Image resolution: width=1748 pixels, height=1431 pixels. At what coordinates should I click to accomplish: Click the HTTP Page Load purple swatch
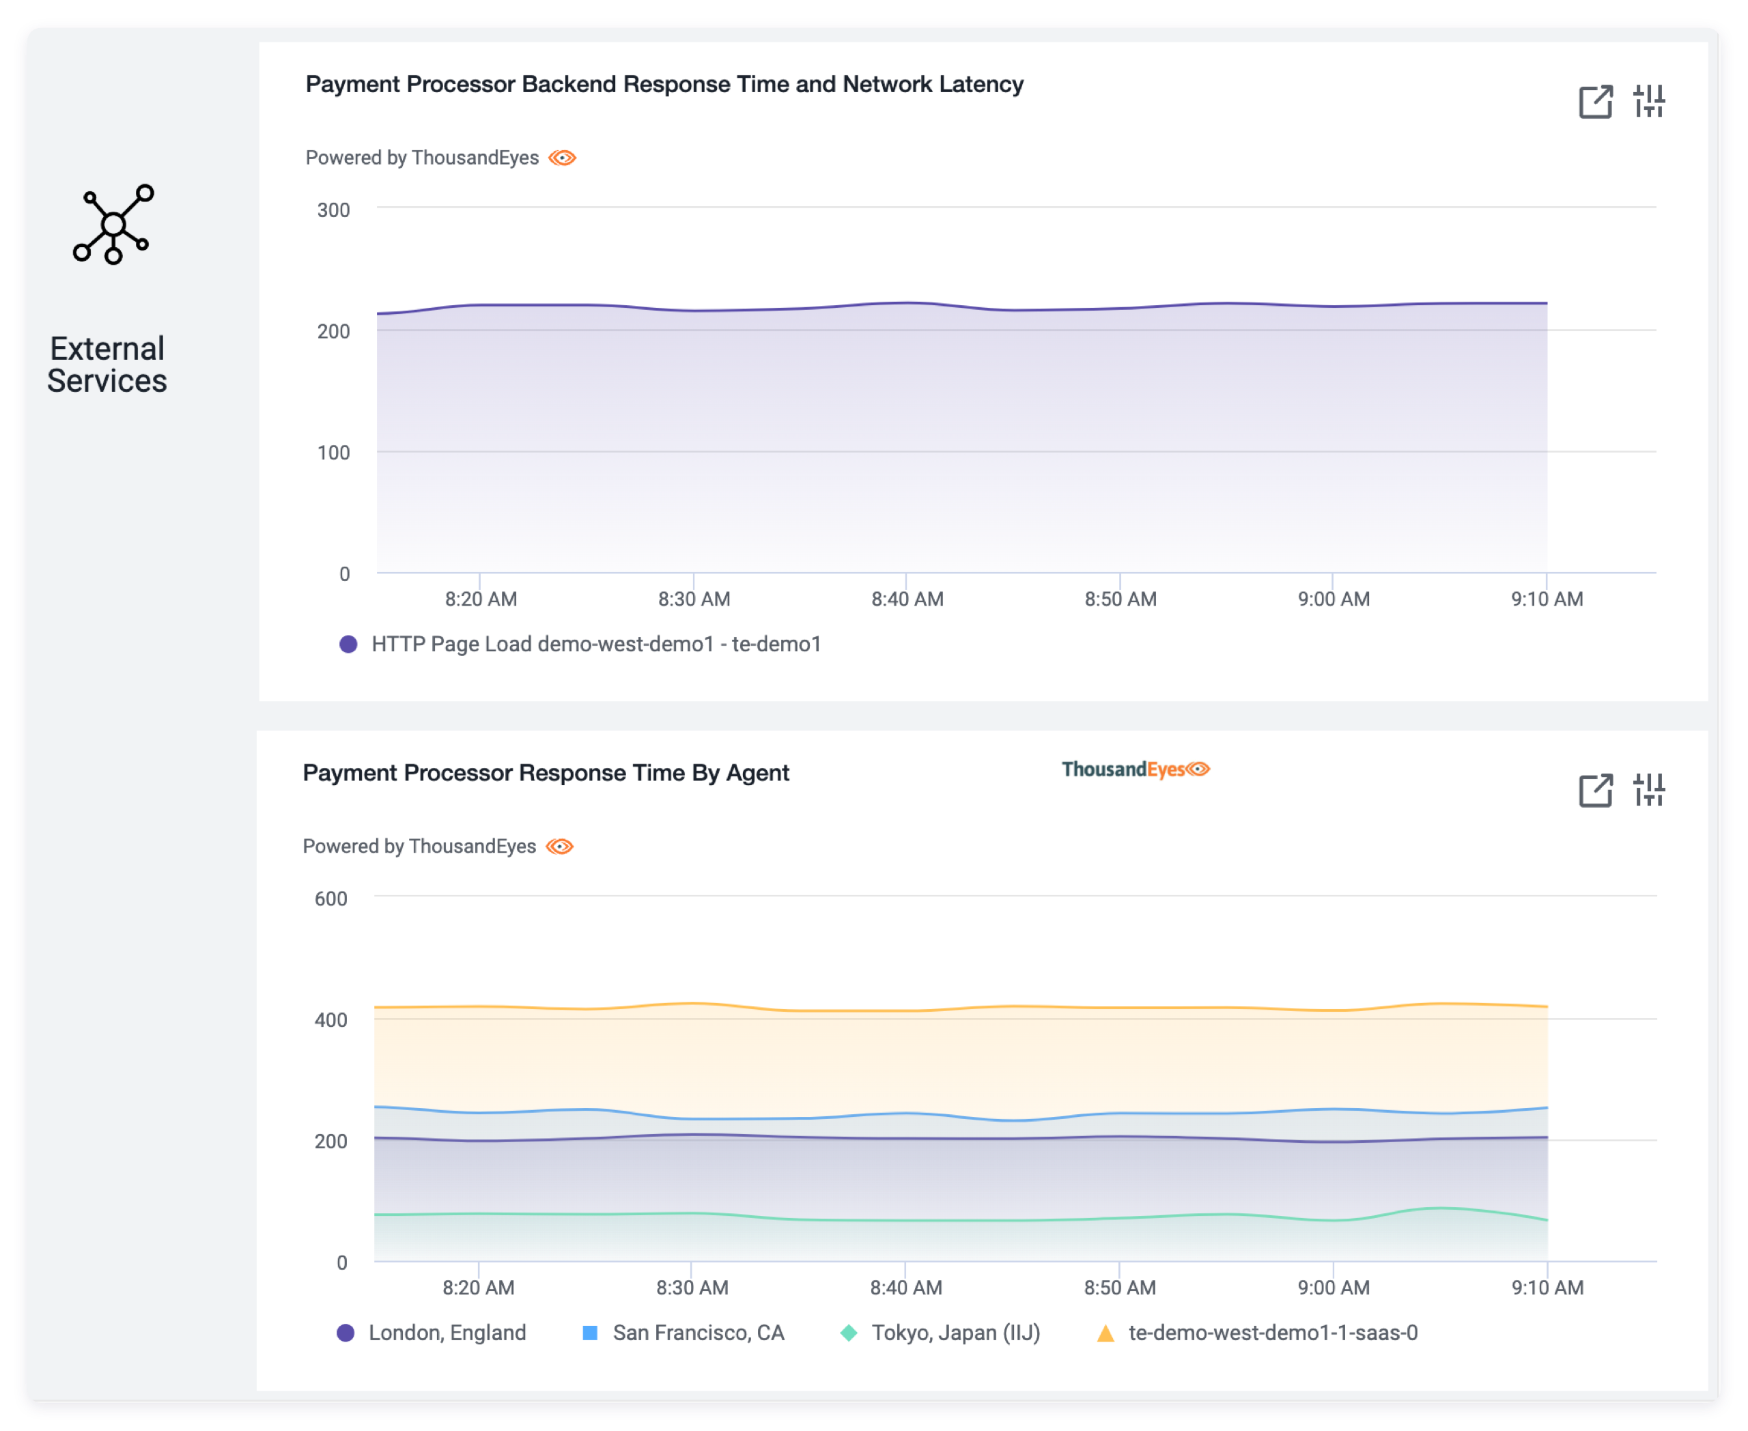click(348, 644)
